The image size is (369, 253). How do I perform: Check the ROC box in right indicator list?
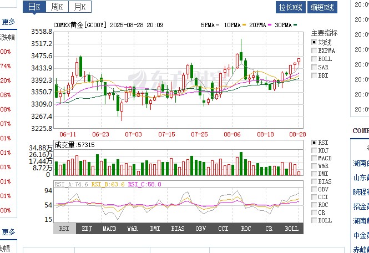pos(314,205)
